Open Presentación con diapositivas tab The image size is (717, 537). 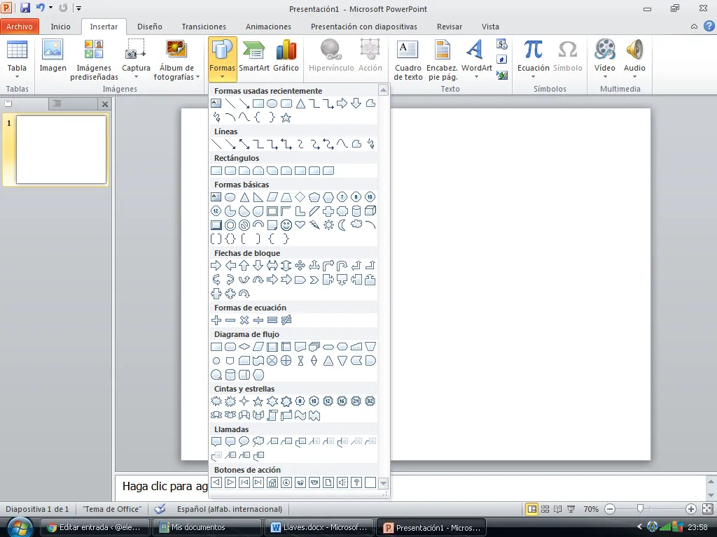(x=364, y=27)
